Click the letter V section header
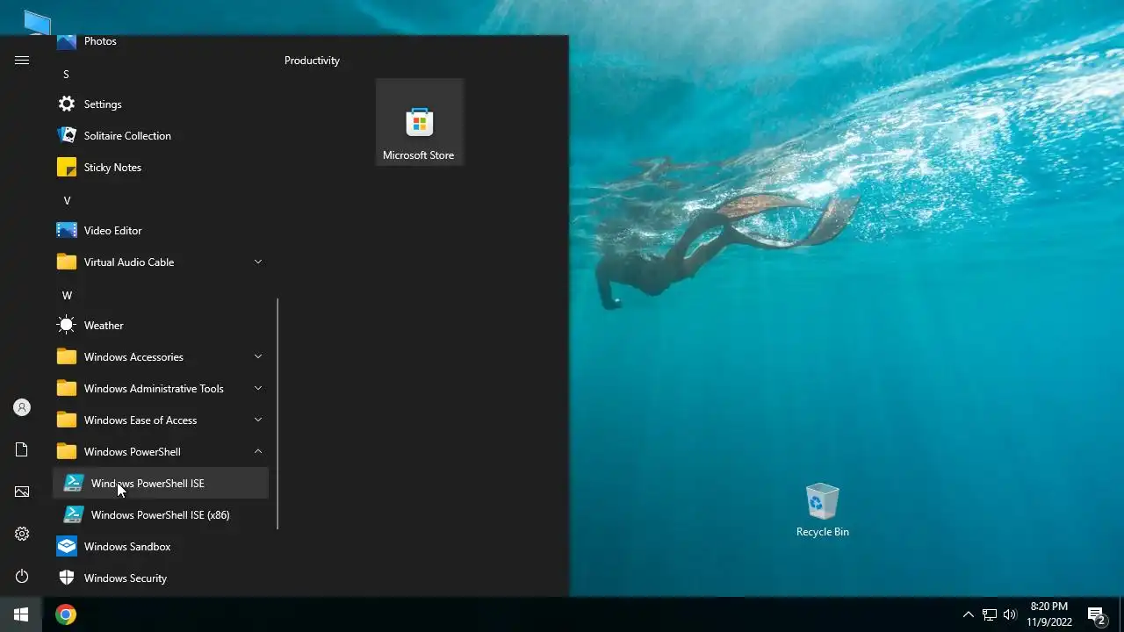Image resolution: width=1124 pixels, height=632 pixels. click(x=67, y=201)
